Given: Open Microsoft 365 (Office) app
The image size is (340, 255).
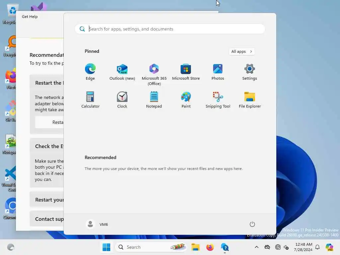Looking at the screenshot, I should click(x=154, y=75).
